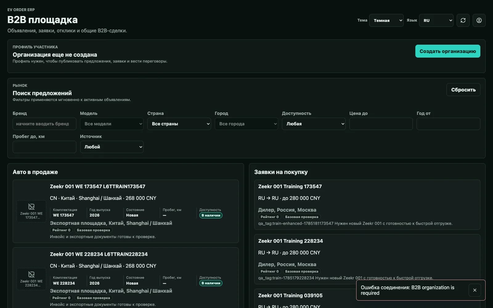Click Рейтинг 0 badge in Training 228234 request
The width and height of the screenshot is (493, 308).
(270, 271)
